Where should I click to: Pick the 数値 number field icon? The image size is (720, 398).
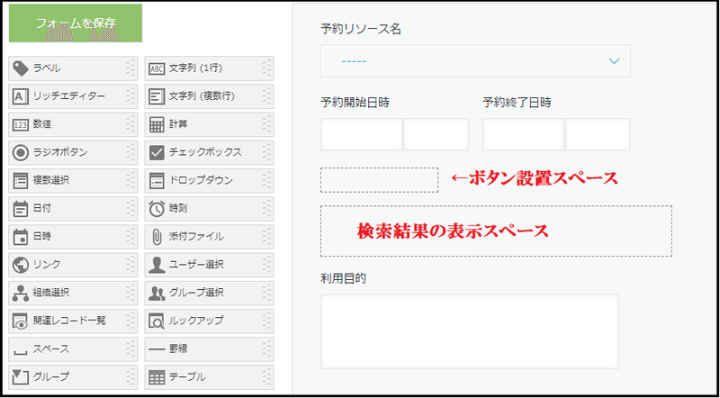tap(19, 124)
